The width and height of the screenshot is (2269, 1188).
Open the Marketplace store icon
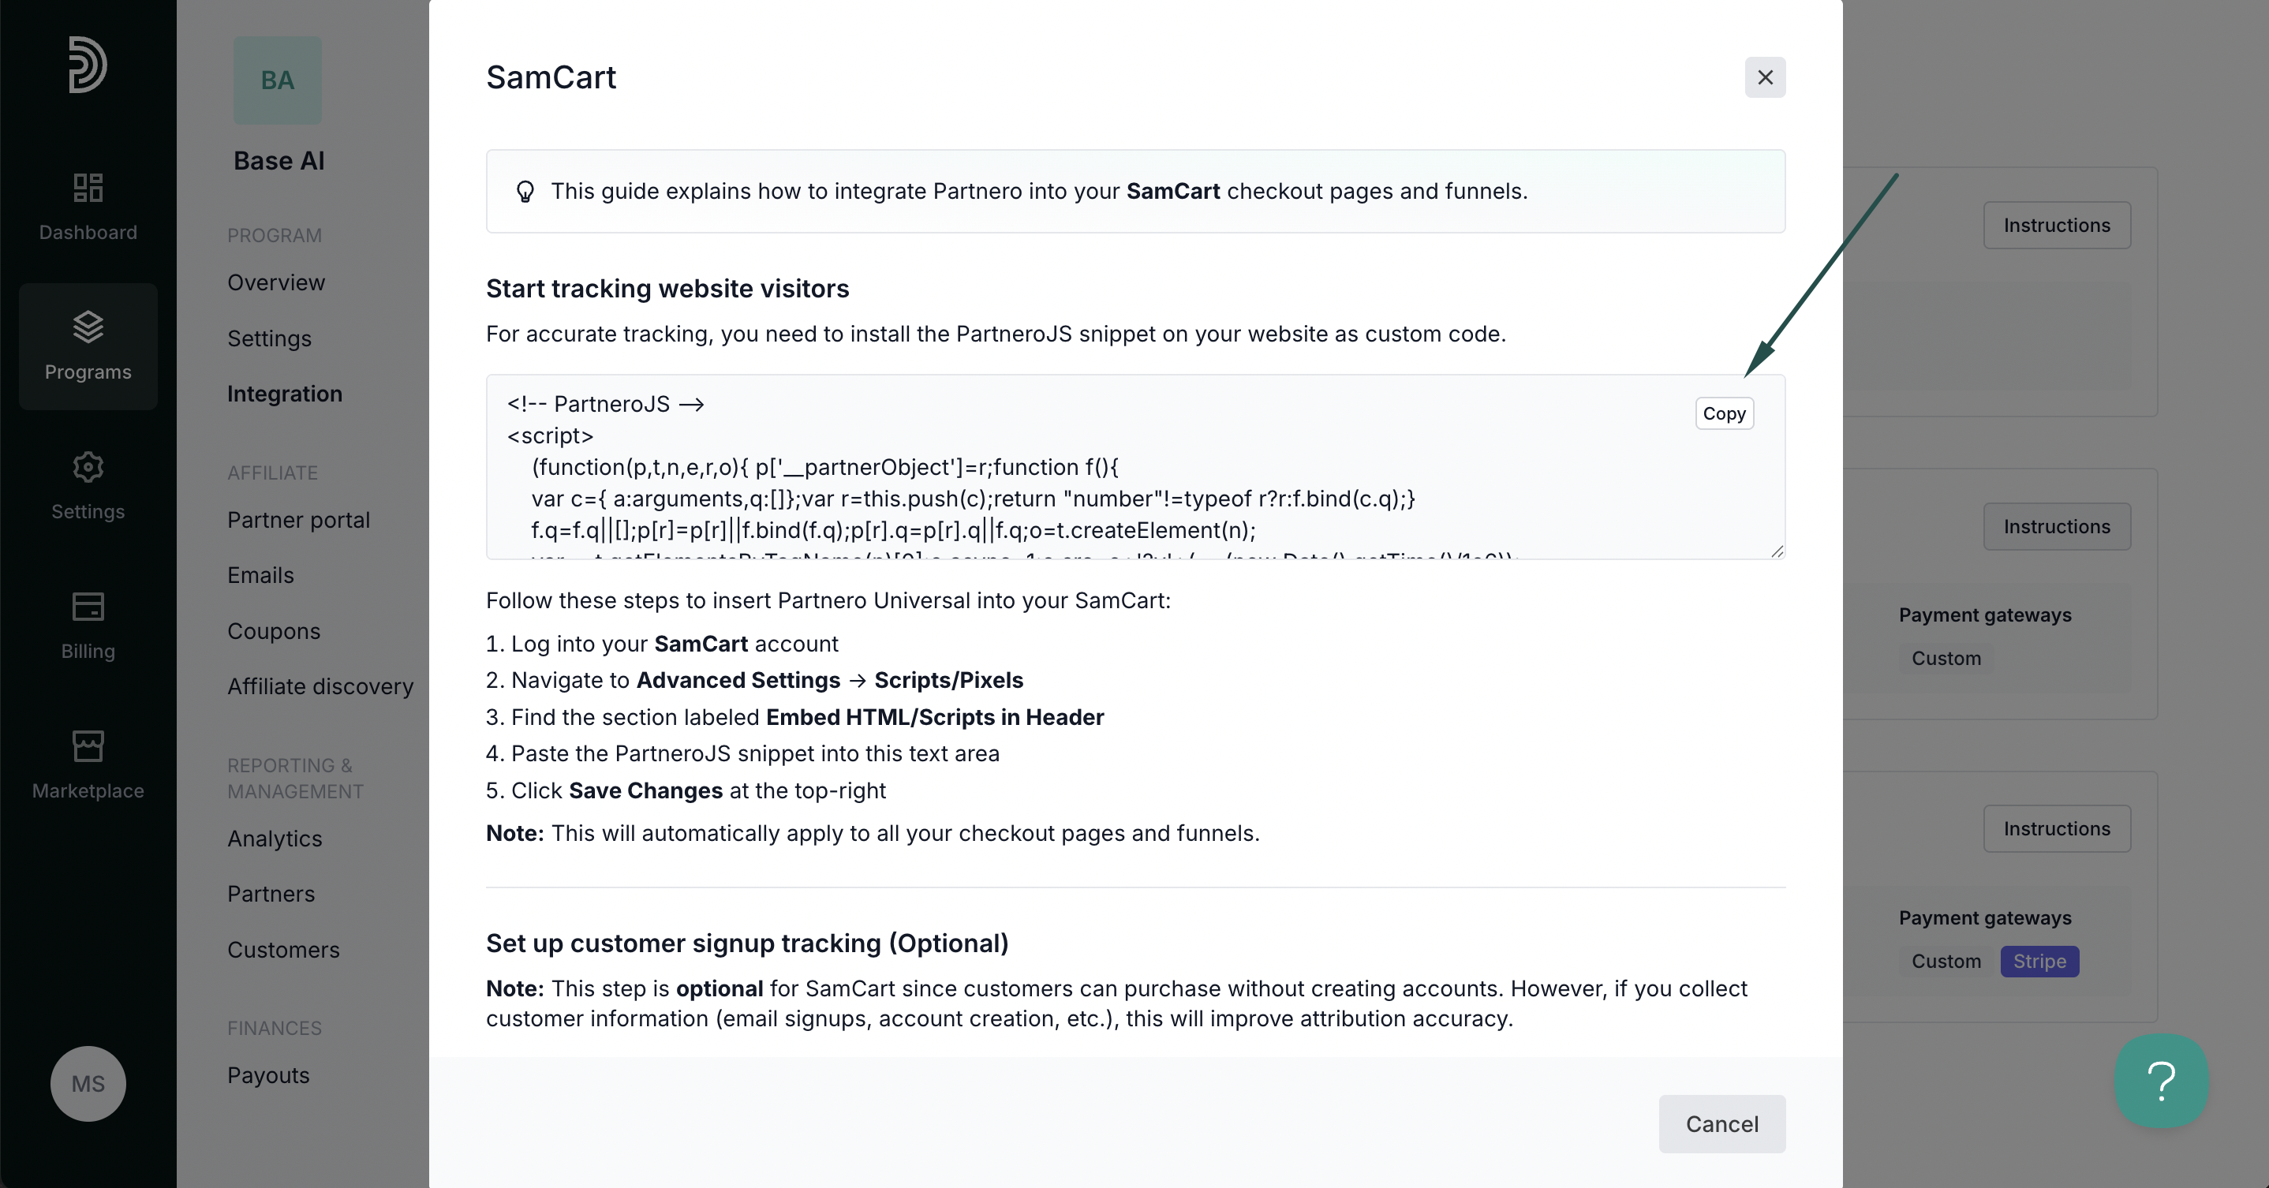click(88, 746)
